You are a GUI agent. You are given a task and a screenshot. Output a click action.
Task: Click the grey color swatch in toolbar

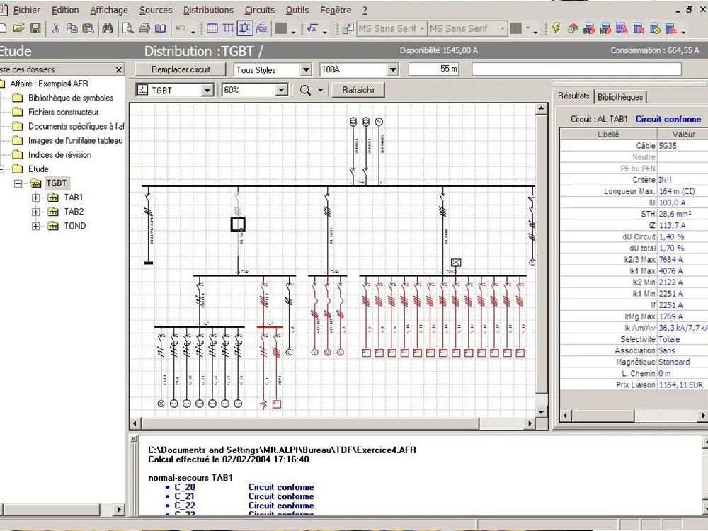point(281,28)
